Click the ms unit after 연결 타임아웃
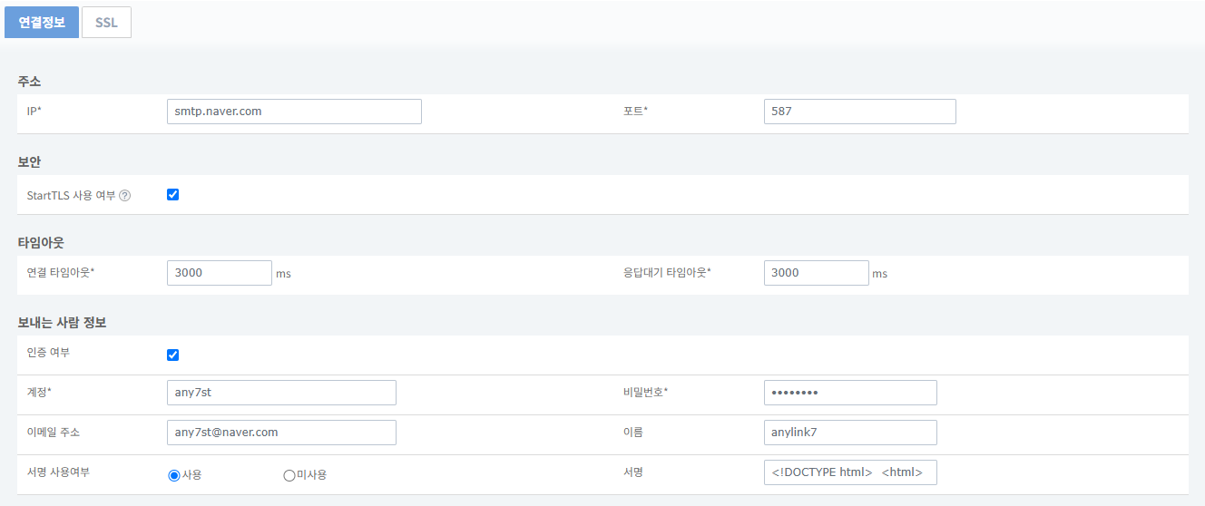This screenshot has height=506, width=1205. [x=283, y=274]
